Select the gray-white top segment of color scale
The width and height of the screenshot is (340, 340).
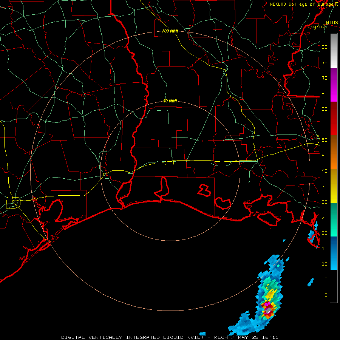(x=334, y=51)
